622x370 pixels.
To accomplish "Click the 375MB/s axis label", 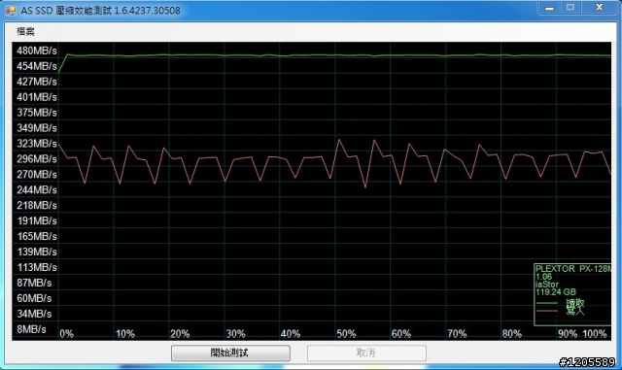I will 37,113.
